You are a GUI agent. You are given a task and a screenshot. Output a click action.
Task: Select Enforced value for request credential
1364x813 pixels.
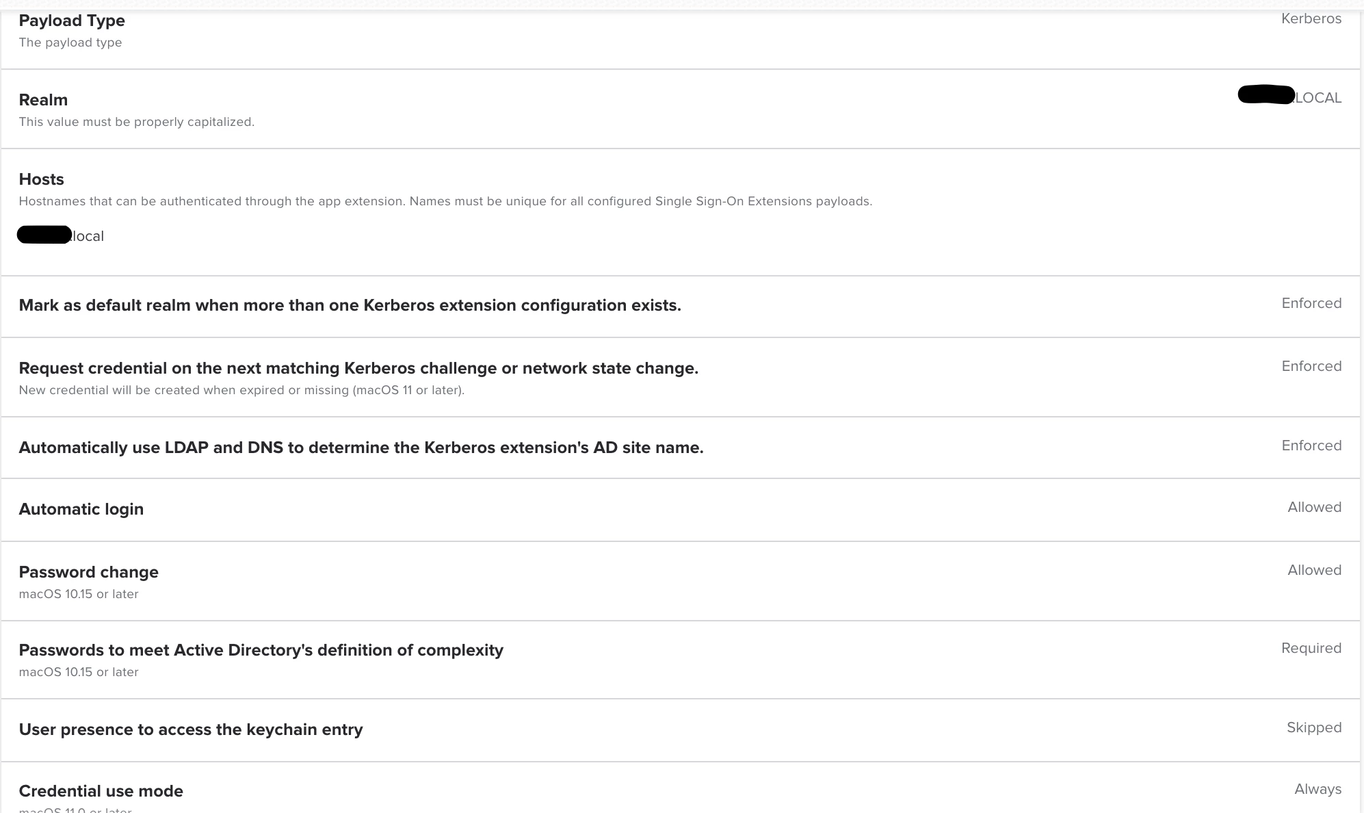pos(1311,366)
